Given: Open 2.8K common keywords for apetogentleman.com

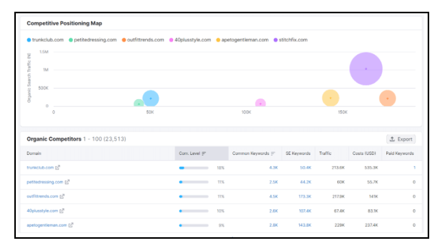Looking at the screenshot, I should 273,225.
